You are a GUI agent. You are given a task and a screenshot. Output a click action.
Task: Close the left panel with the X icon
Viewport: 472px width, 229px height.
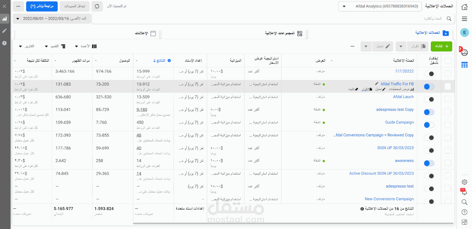point(4,6)
